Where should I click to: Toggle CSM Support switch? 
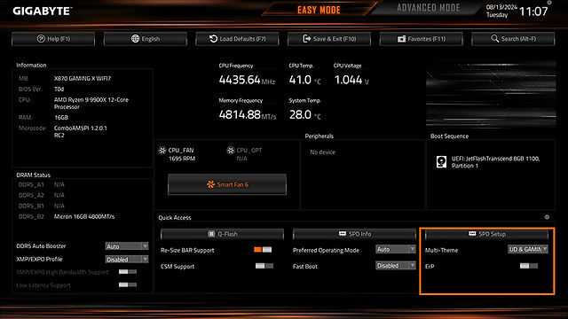coord(264,266)
